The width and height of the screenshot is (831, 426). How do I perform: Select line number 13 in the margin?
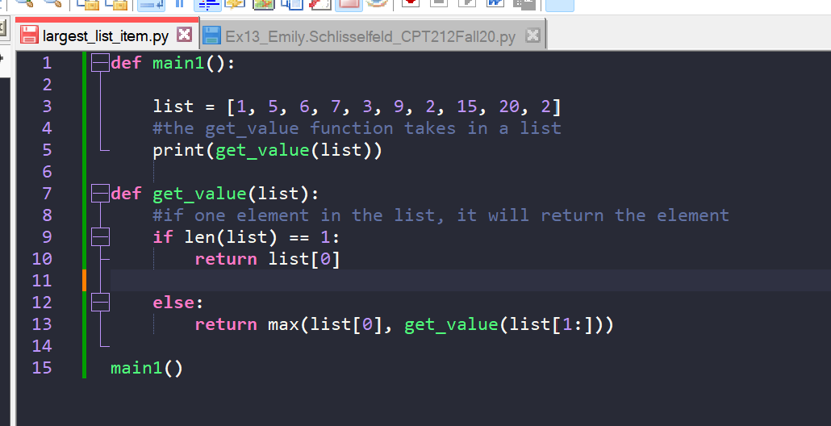click(x=42, y=324)
